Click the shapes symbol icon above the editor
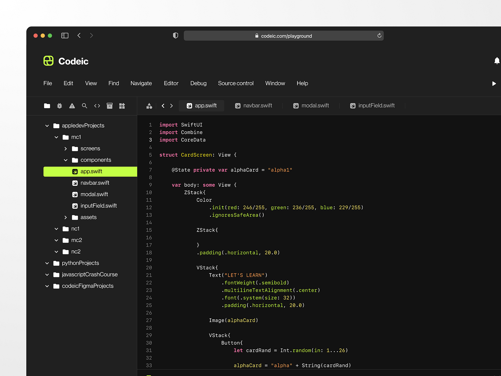501x376 pixels. (149, 106)
